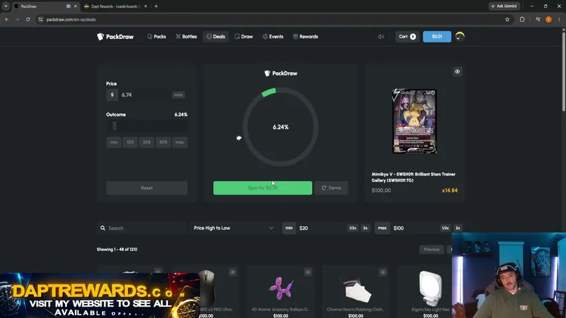Open the Mimikyu V card image
Image resolution: width=566 pixels, height=318 pixels.
point(415,121)
